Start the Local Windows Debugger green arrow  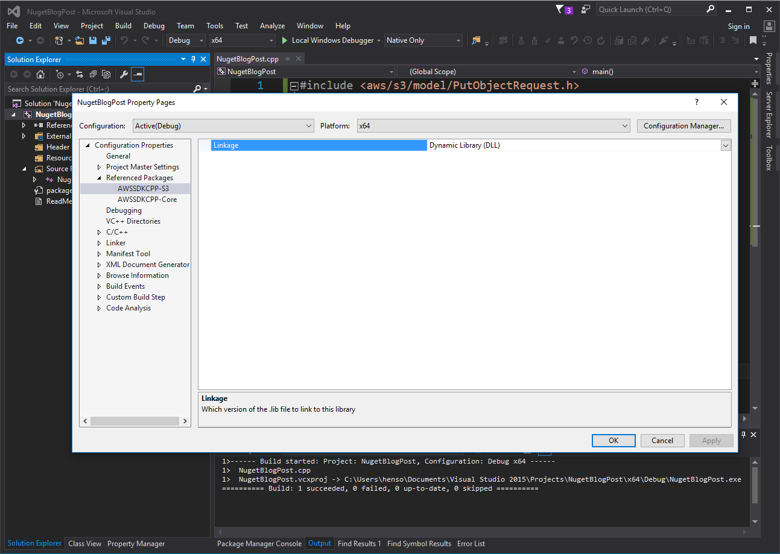pos(285,40)
